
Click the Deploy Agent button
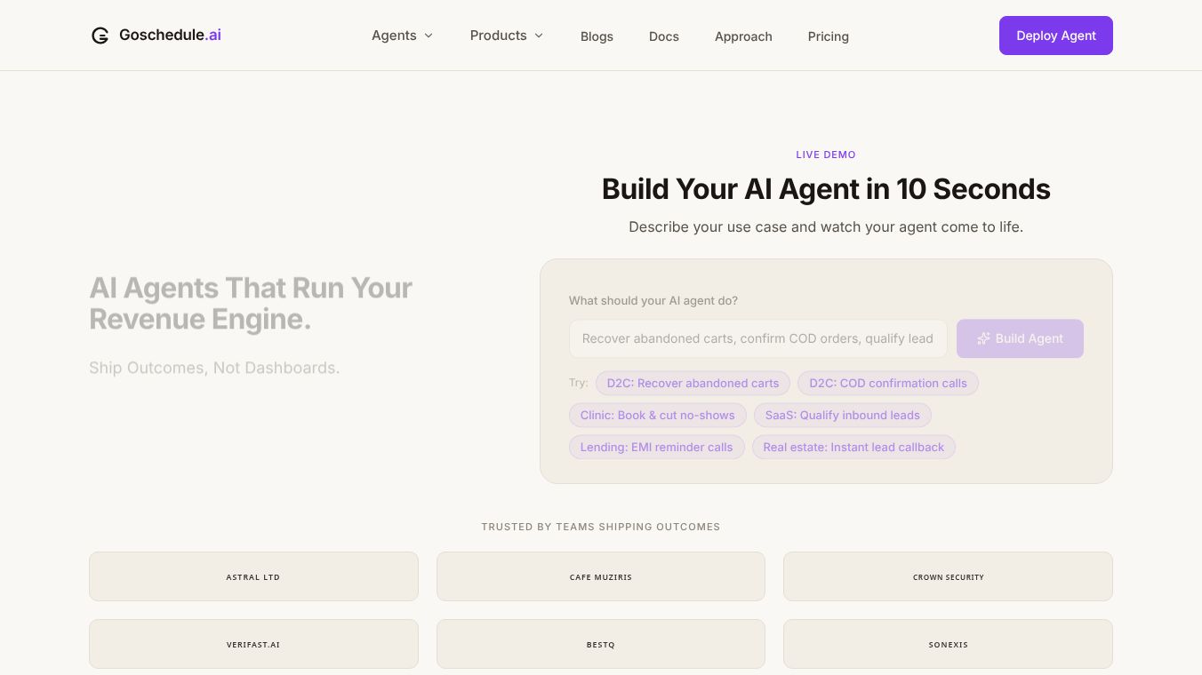[1056, 36]
